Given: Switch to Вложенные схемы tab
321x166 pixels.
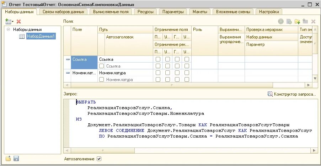Looking at the screenshot, I should (233, 12).
